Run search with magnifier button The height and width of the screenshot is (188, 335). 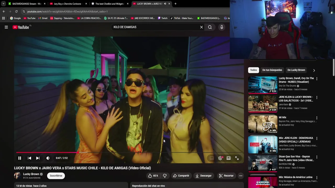point(210,27)
